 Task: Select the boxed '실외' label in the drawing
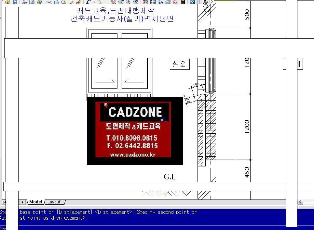[180, 64]
